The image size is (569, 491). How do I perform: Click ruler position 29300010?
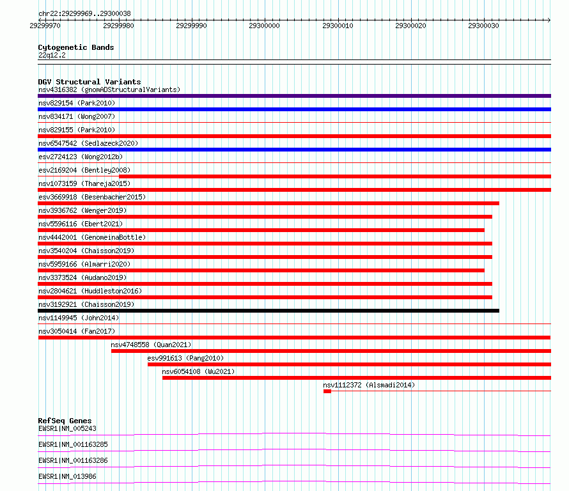pos(338,26)
